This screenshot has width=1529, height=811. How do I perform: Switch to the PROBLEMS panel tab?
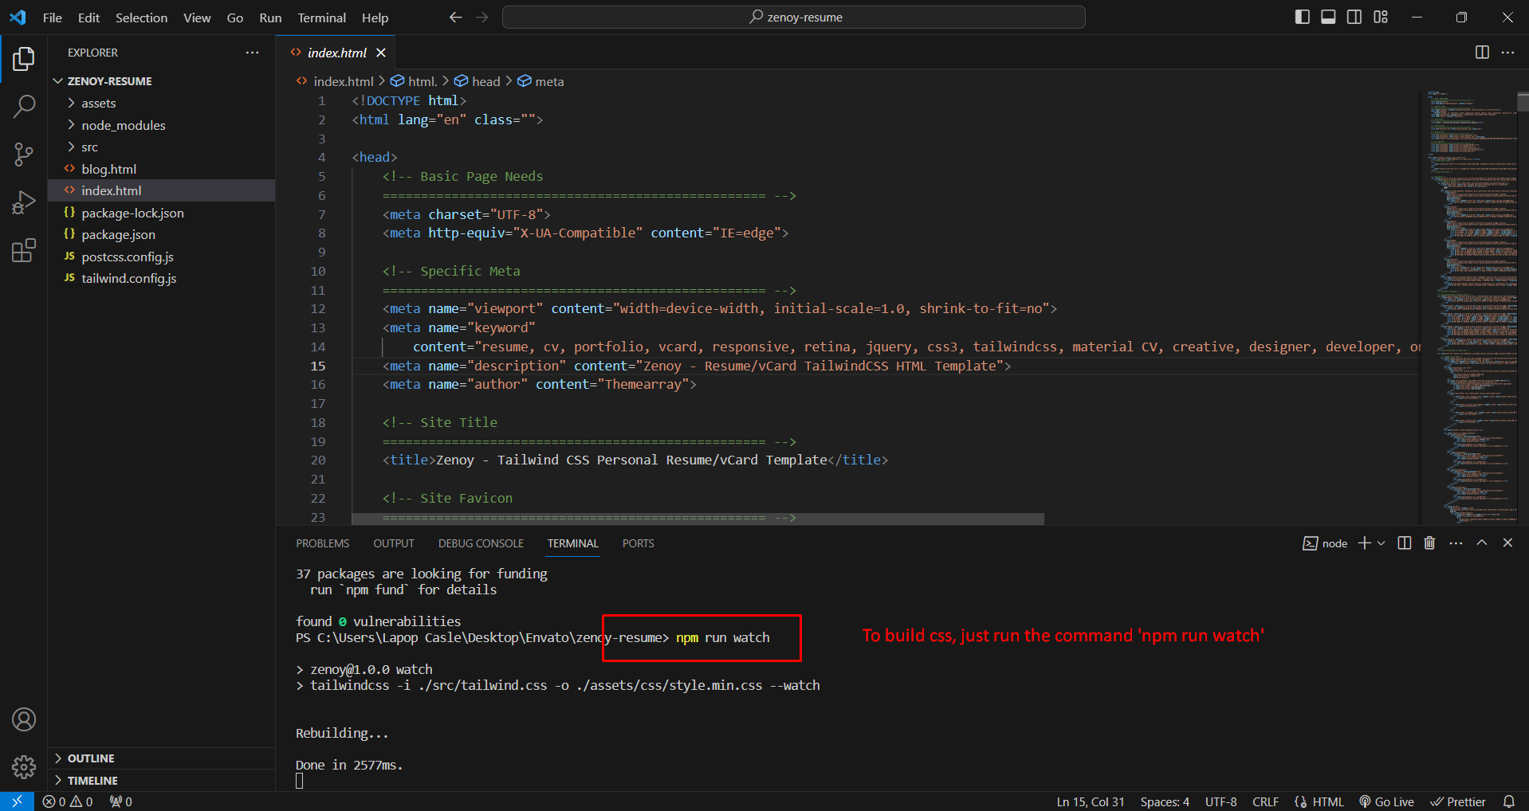323,543
